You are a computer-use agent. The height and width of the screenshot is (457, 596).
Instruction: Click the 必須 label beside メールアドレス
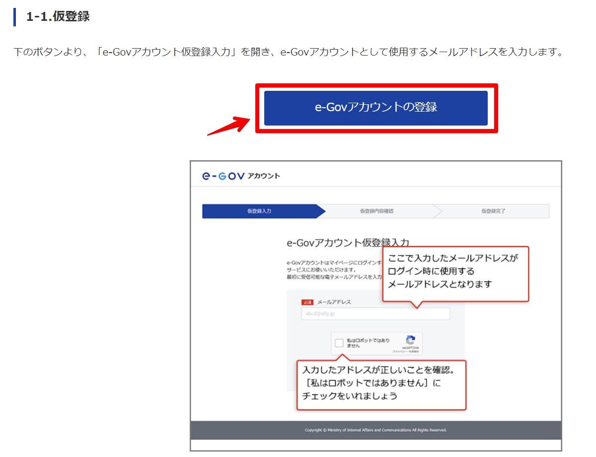[x=307, y=302]
